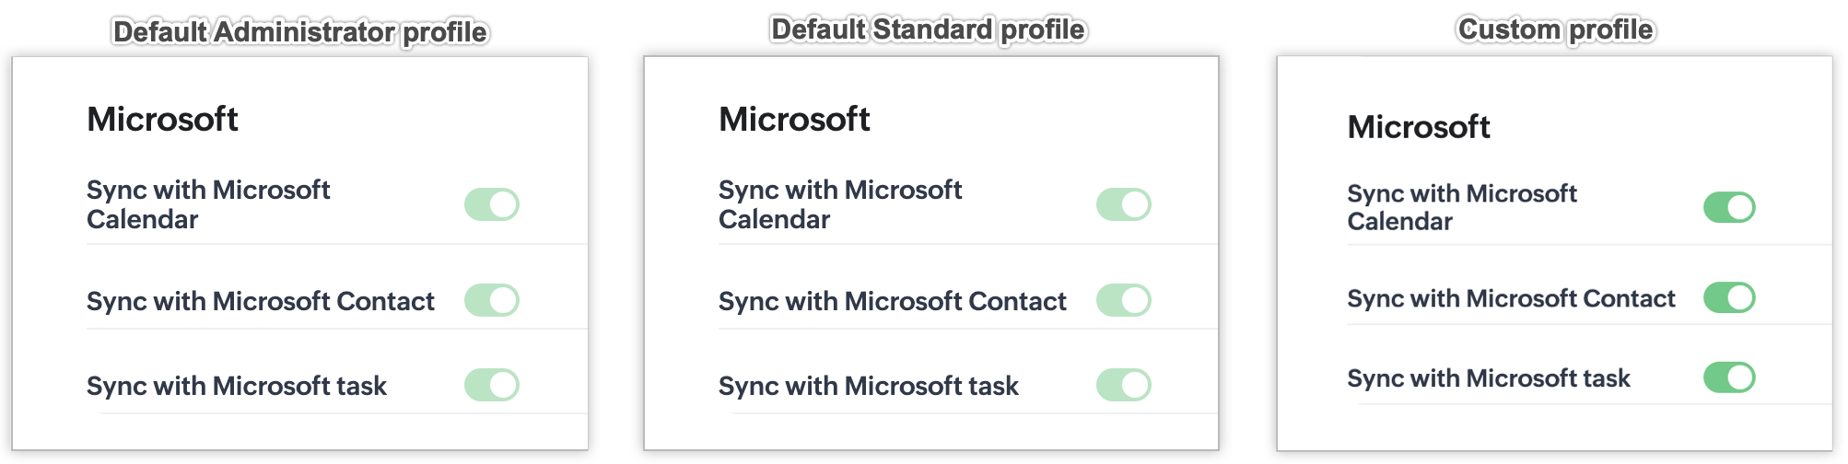This screenshot has height=464, width=1848.
Task: Click Microsoft heading in Default Administrator panel
Action: click(x=162, y=120)
